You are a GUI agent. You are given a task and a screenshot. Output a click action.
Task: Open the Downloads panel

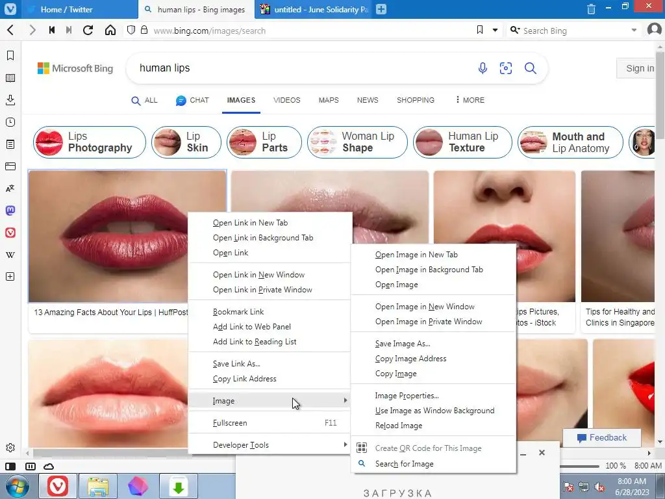pyautogui.click(x=10, y=100)
